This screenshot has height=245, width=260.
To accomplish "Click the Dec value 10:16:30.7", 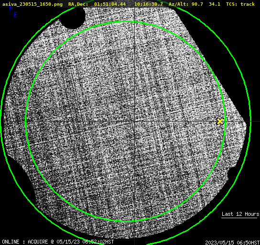I will [x=149, y=4].
